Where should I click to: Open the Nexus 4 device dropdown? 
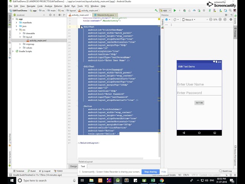pyautogui.click(x=189, y=20)
